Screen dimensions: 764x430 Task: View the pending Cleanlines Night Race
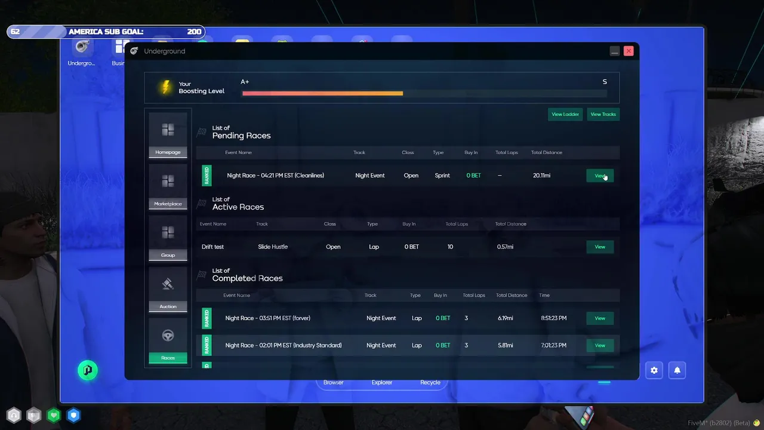pos(600,176)
